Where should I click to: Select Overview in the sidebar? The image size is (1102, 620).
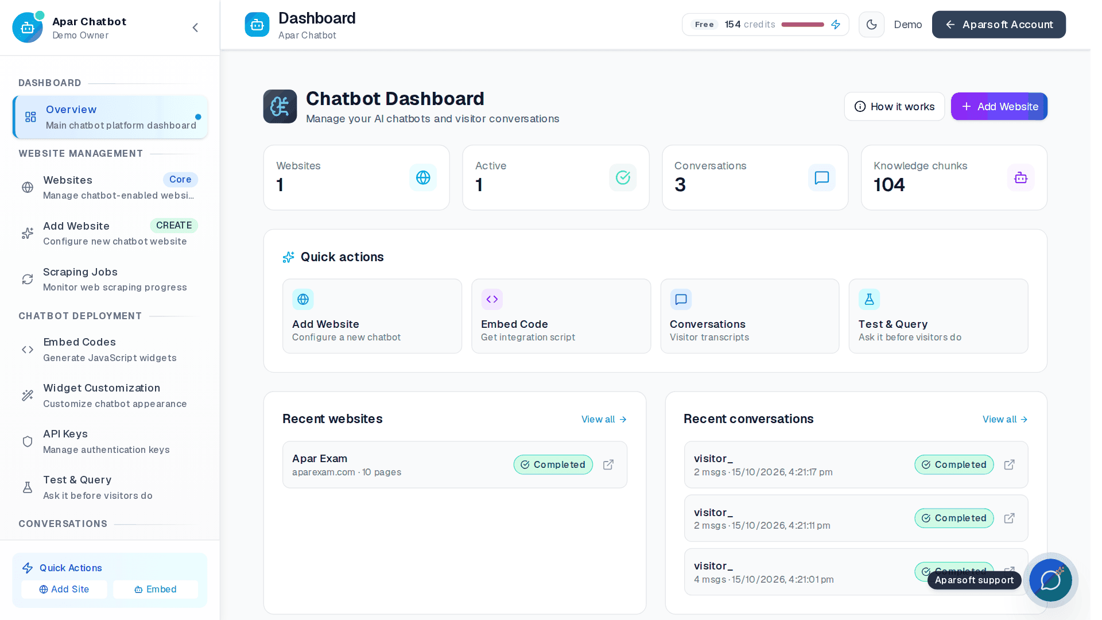(x=110, y=117)
